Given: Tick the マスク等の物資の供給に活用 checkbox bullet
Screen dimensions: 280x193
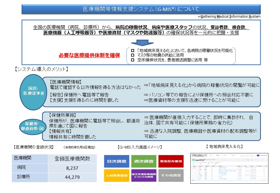Looking at the screenshot, I should click(x=132, y=55).
